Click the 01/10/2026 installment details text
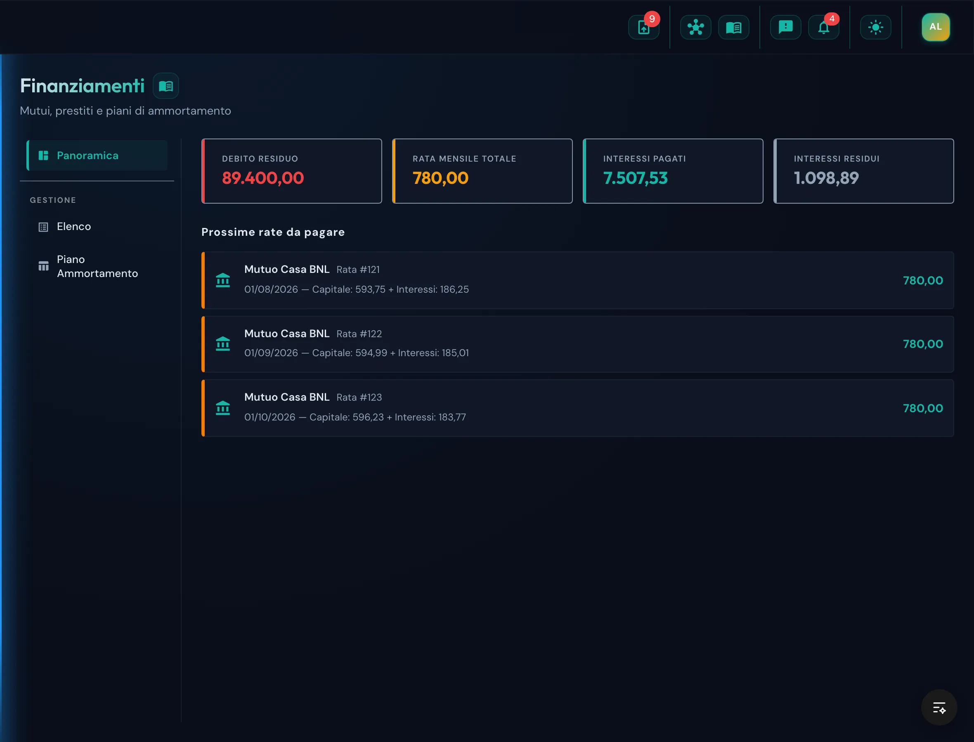974x742 pixels. point(355,417)
